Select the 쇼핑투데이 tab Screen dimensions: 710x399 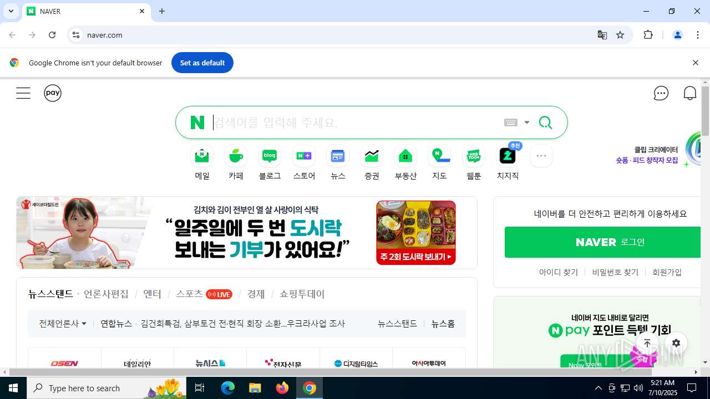click(x=302, y=294)
